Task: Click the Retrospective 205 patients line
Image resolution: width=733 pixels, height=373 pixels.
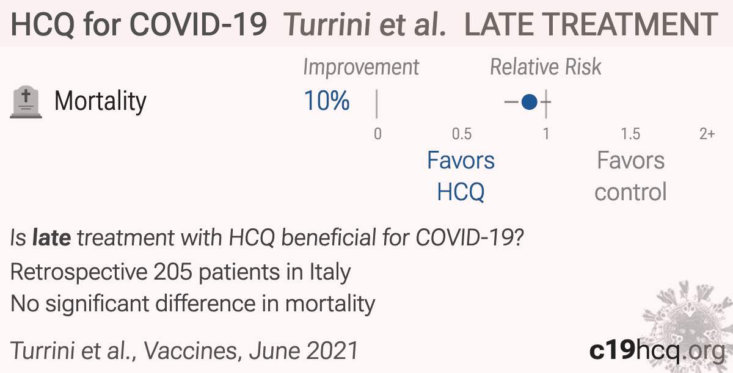Action: (181, 272)
